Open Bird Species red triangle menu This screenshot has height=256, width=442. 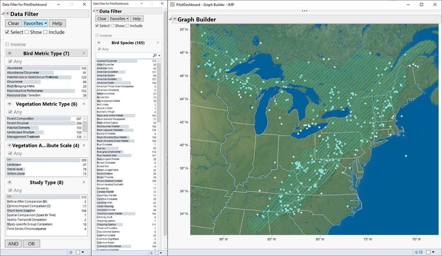coord(99,43)
